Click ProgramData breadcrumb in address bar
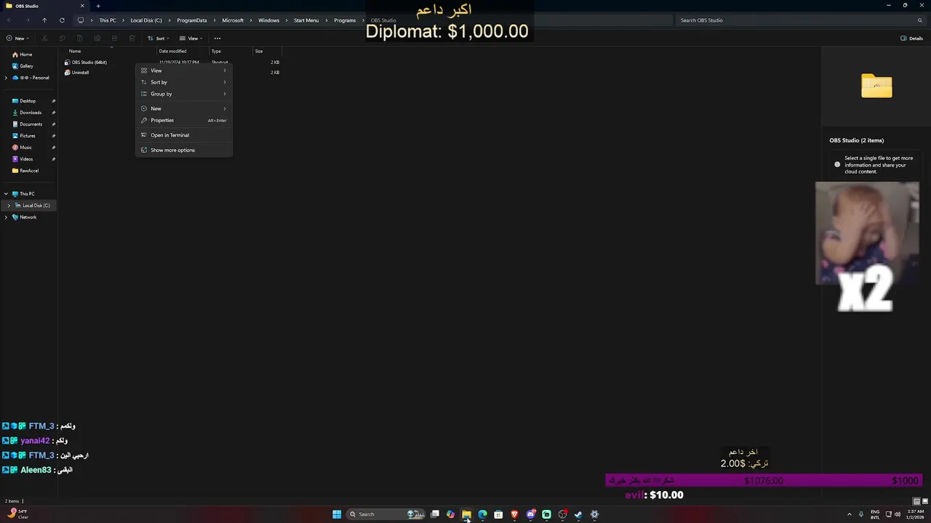The height and width of the screenshot is (523, 931). 192,20
